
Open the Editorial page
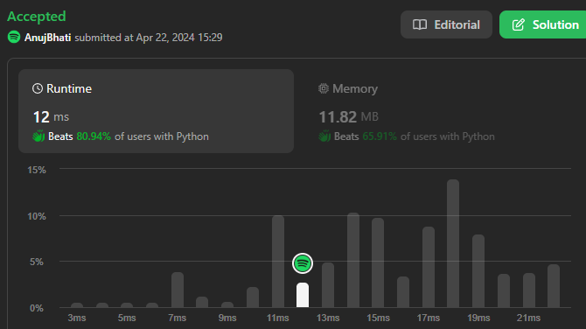[446, 24]
